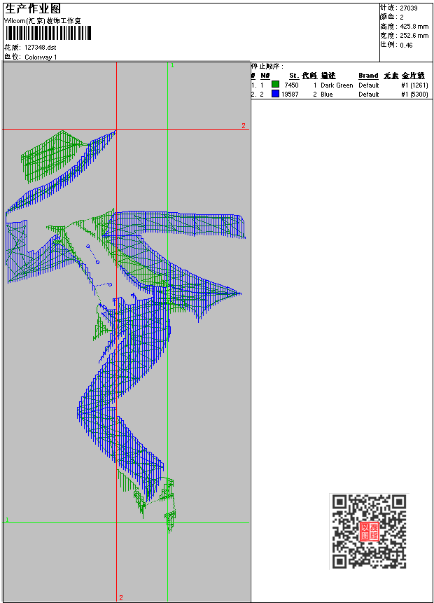The width and height of the screenshot is (434, 603).
Task: Click the #1 (5300) value
Action: coord(414,95)
